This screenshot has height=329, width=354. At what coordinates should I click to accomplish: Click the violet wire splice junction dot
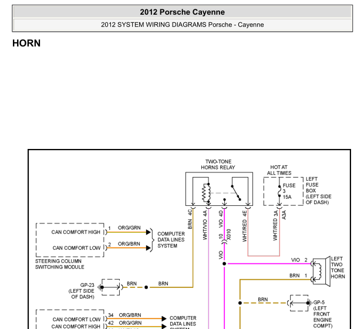click(224, 263)
